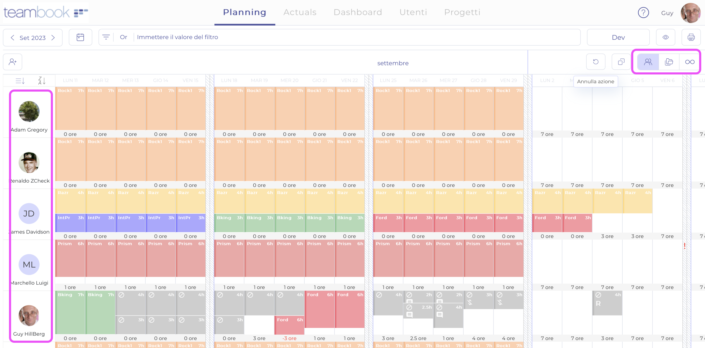Copy the current planner view
705x348 pixels.
(x=621, y=62)
